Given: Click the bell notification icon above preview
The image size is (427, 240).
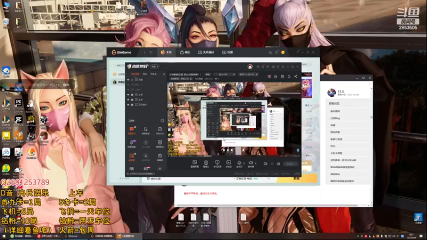Looking at the screenshot, I should point(289,76).
